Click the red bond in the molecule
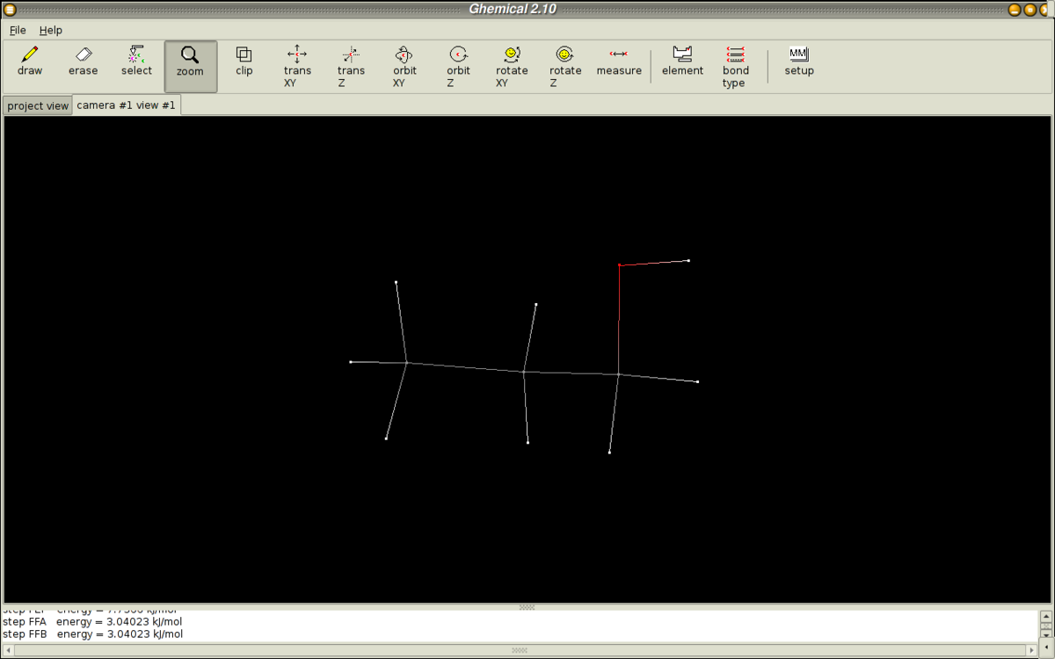 tap(620, 292)
